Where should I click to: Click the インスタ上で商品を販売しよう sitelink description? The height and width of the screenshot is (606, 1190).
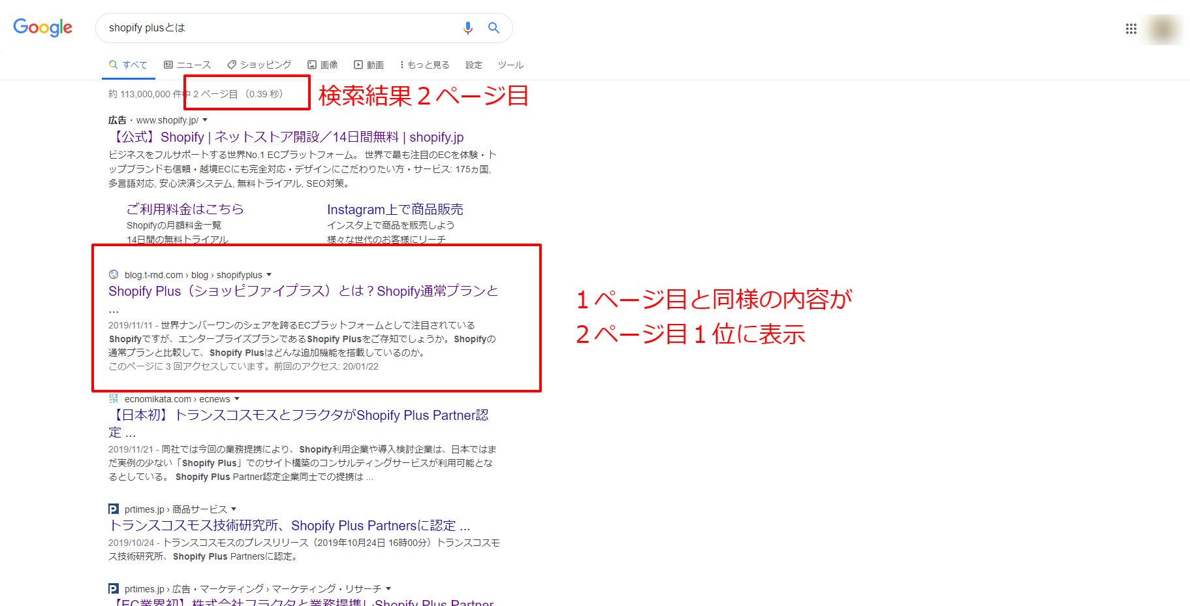391,225
